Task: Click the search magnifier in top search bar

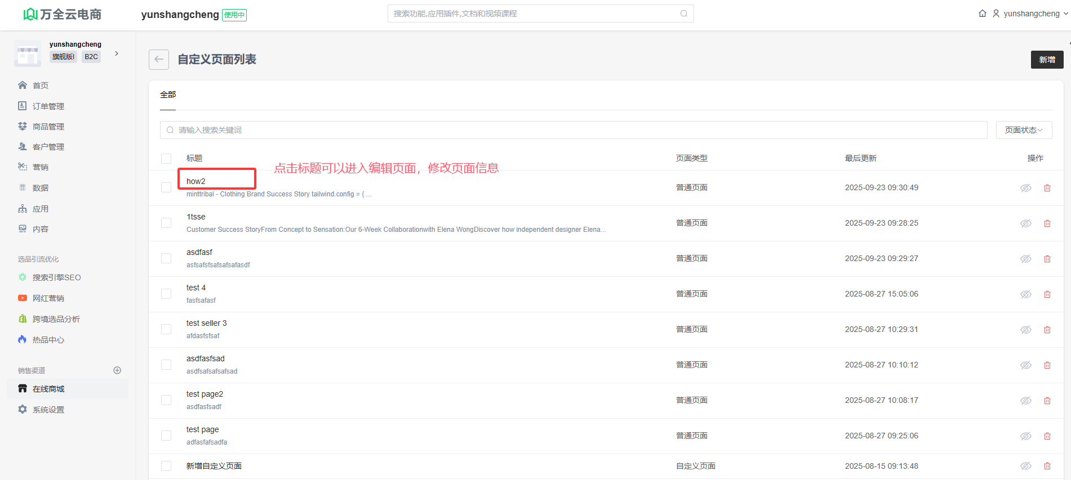Action: 683,14
